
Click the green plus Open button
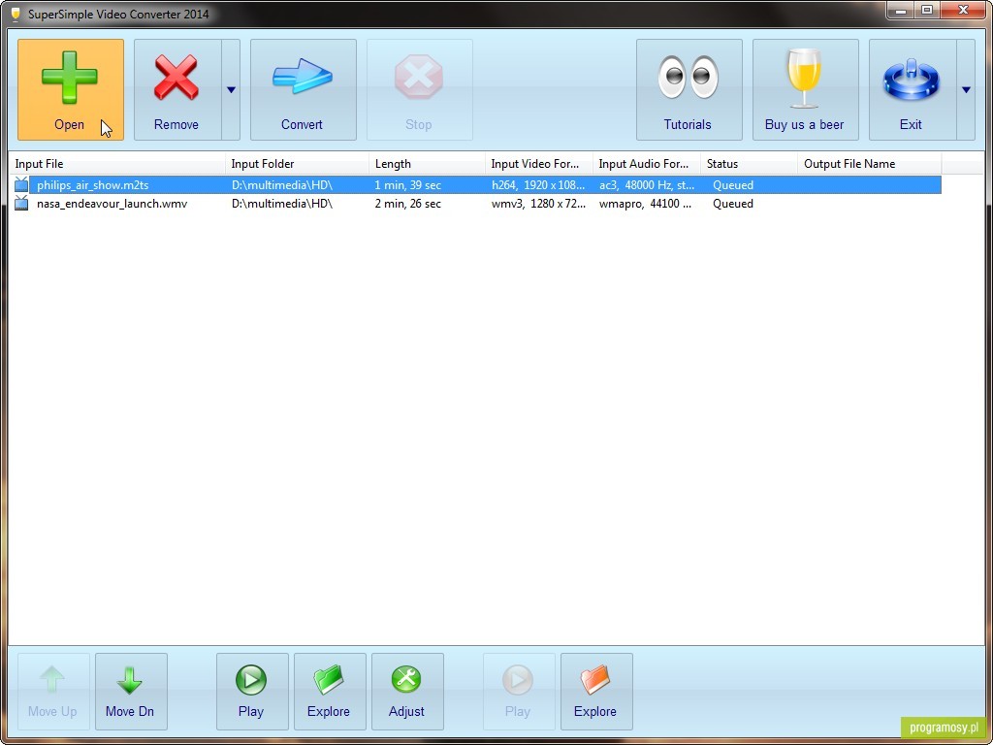tap(70, 89)
